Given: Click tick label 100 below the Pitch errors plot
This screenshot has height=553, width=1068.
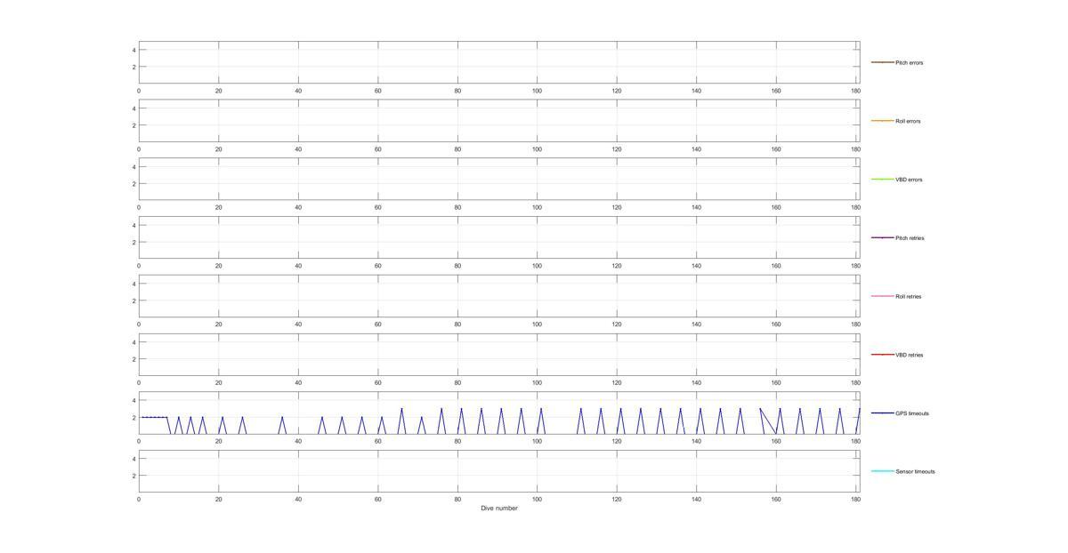Looking at the screenshot, I should pos(537,91).
